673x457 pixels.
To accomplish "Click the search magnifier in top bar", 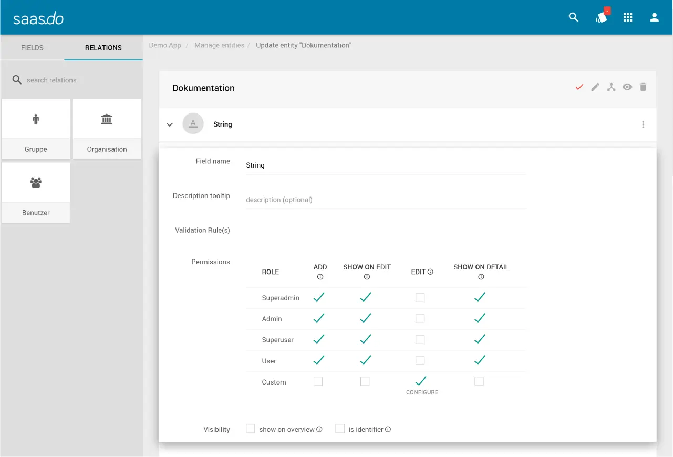I will coord(573,17).
